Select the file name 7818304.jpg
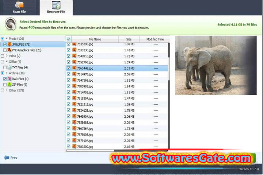The width and height of the screenshot is (263, 175). (x=85, y=98)
